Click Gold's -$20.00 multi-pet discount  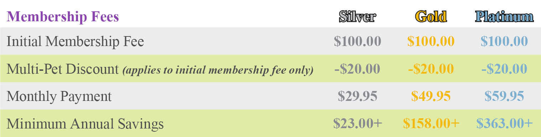[431, 68]
